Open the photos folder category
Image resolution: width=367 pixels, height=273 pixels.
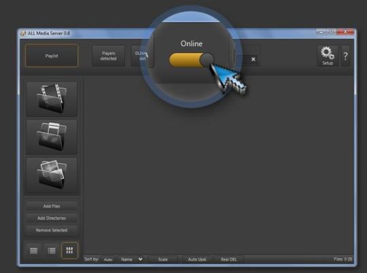point(52,175)
